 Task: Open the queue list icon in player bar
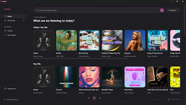point(159,100)
